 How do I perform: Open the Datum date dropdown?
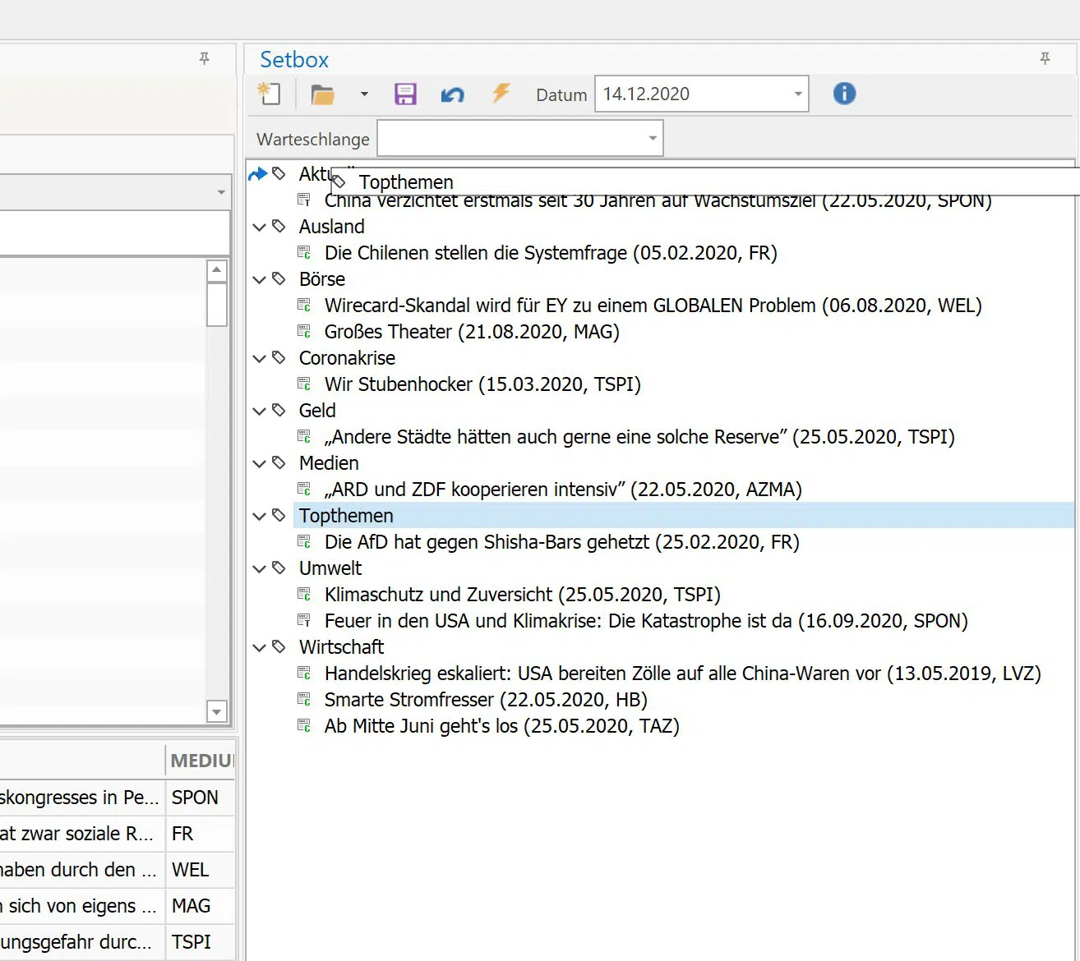[797, 94]
